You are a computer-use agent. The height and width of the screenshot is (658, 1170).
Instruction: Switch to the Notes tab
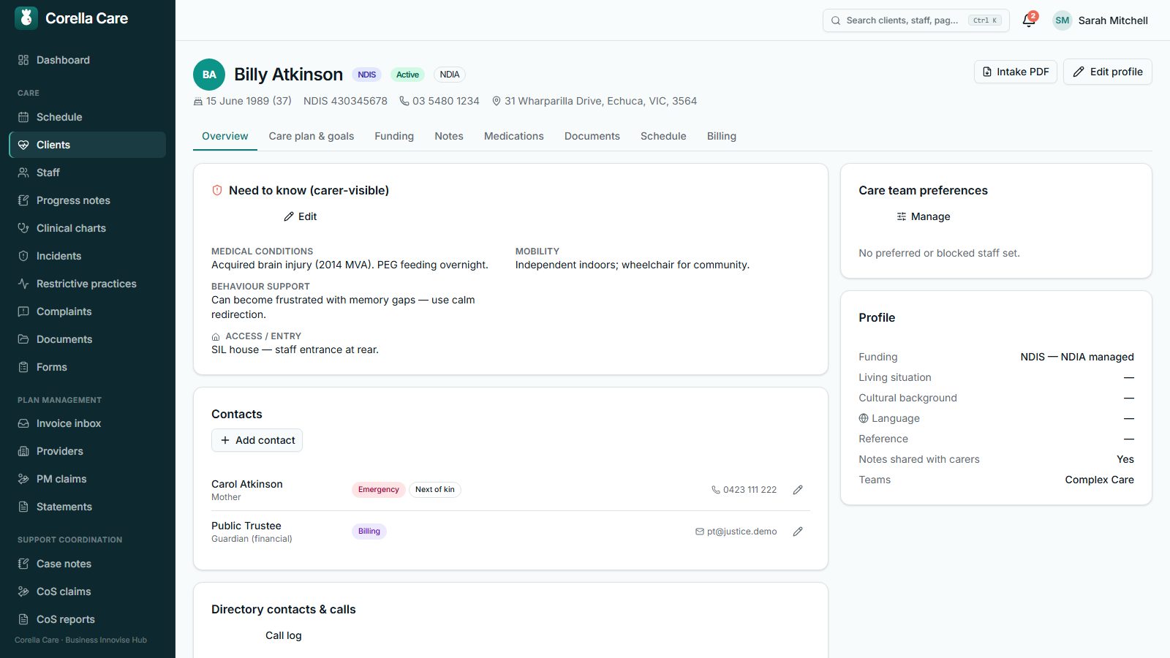click(449, 136)
